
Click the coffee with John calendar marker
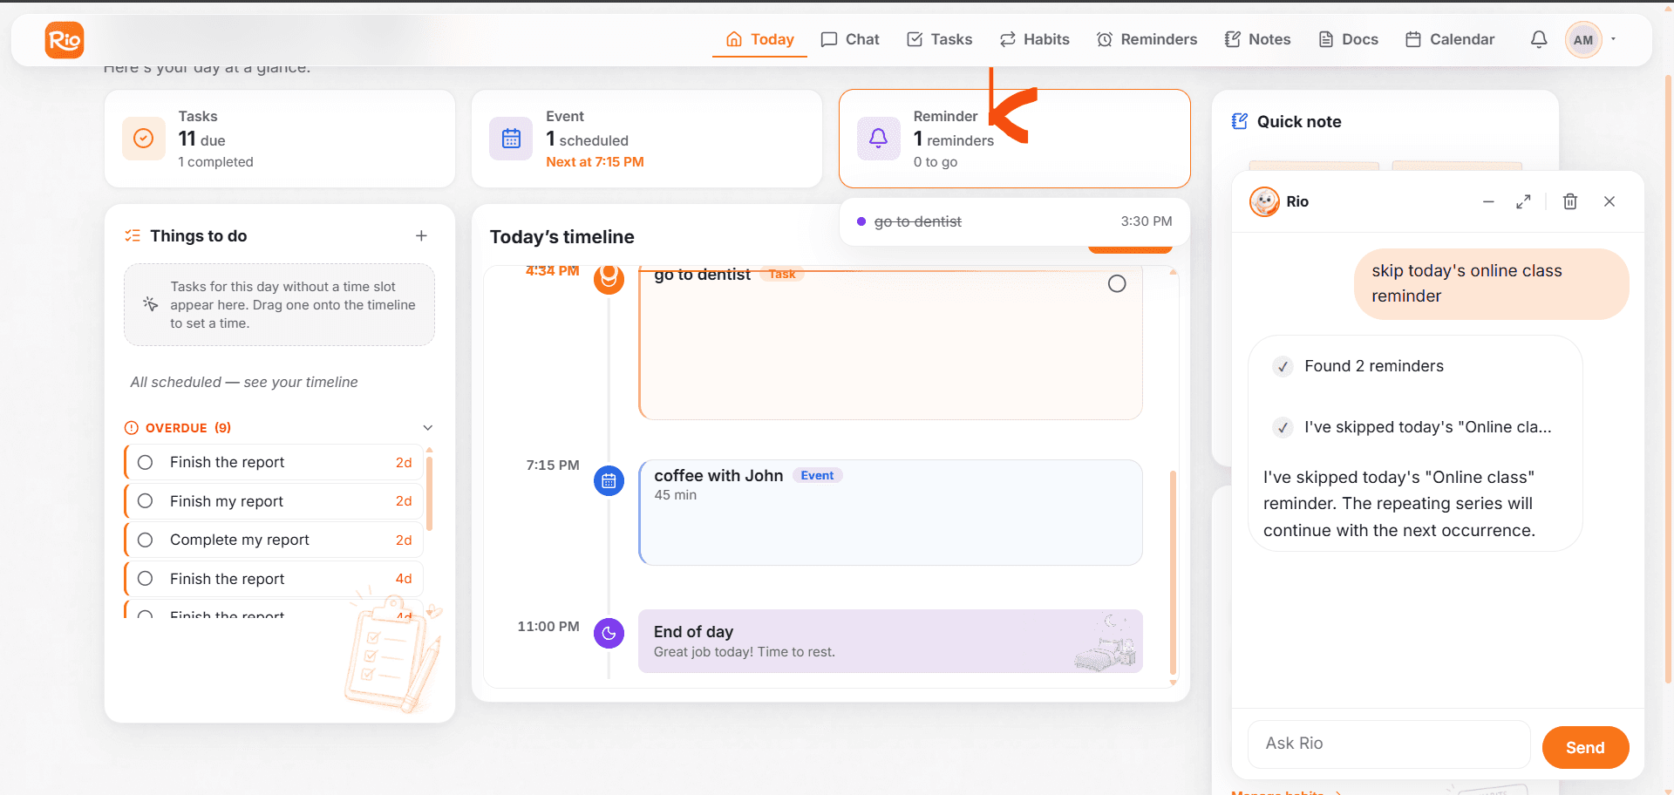(x=609, y=480)
